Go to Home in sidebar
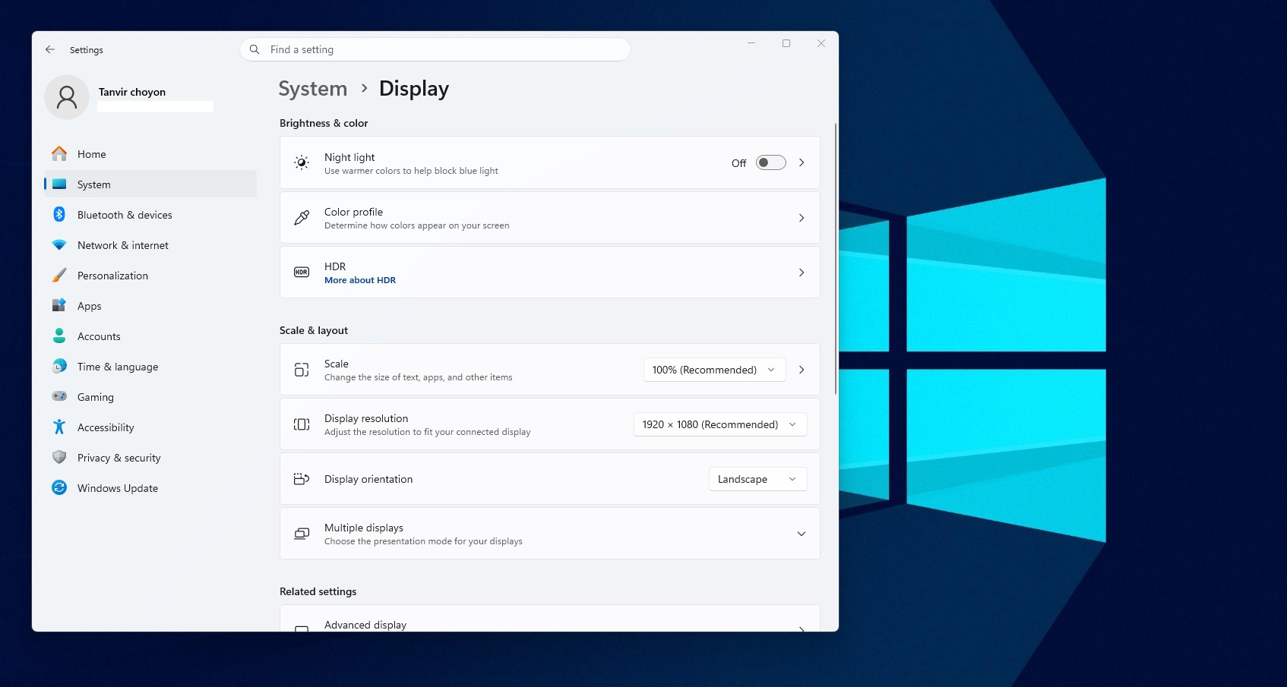The width and height of the screenshot is (1287, 687). pos(150,153)
